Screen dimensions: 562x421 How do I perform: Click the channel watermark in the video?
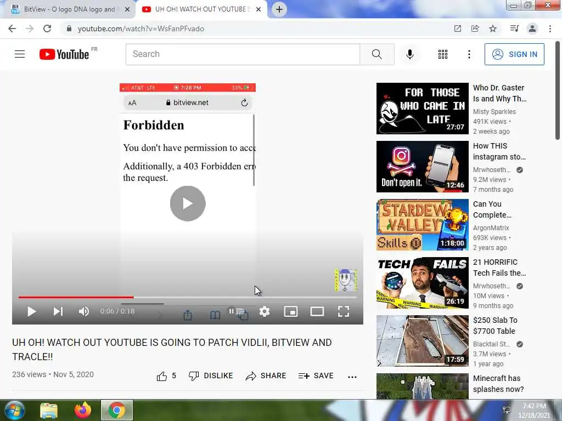point(346,280)
